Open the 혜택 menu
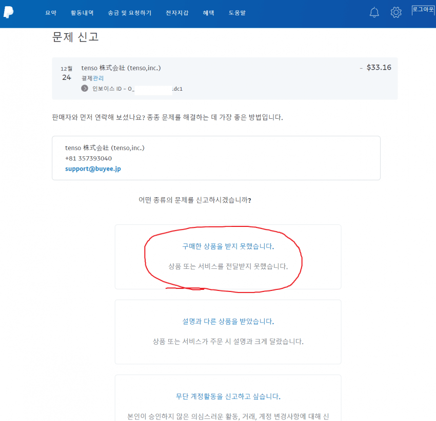The width and height of the screenshot is (436, 421). click(x=209, y=13)
